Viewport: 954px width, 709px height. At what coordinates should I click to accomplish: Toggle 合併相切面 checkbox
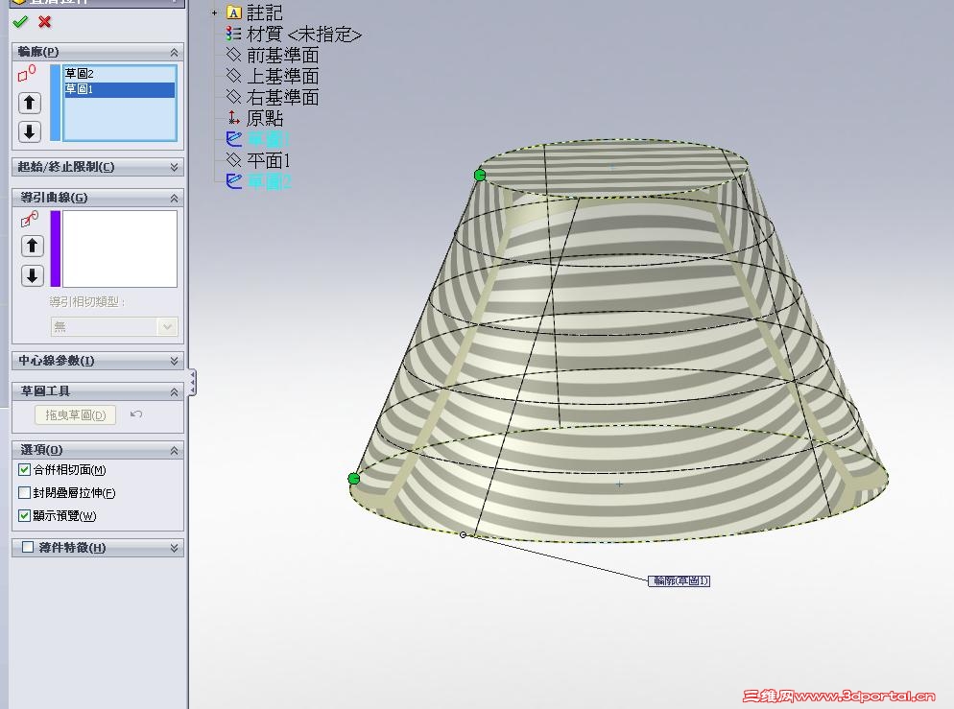point(24,469)
